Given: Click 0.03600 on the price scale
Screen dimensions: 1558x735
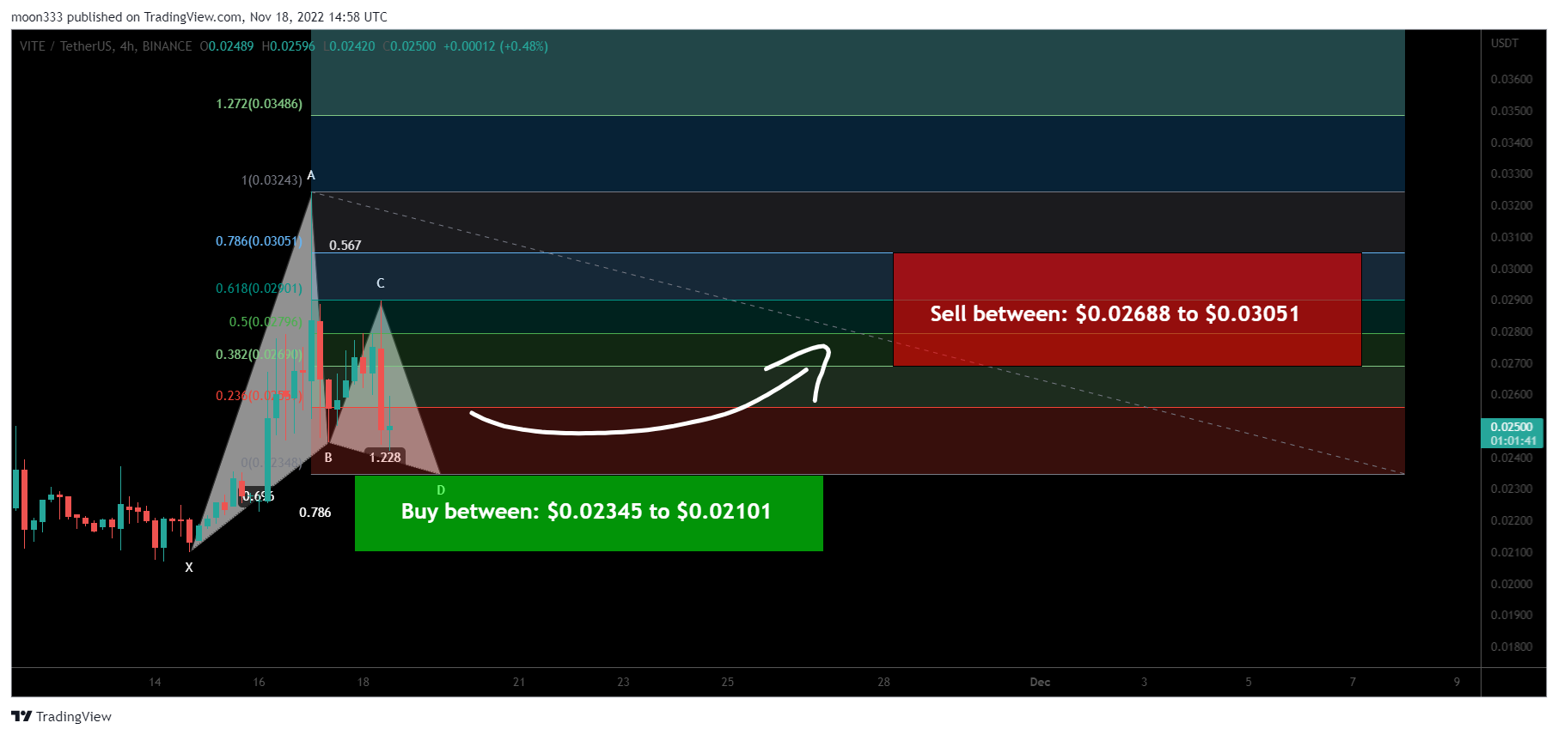Looking at the screenshot, I should click(1512, 79).
